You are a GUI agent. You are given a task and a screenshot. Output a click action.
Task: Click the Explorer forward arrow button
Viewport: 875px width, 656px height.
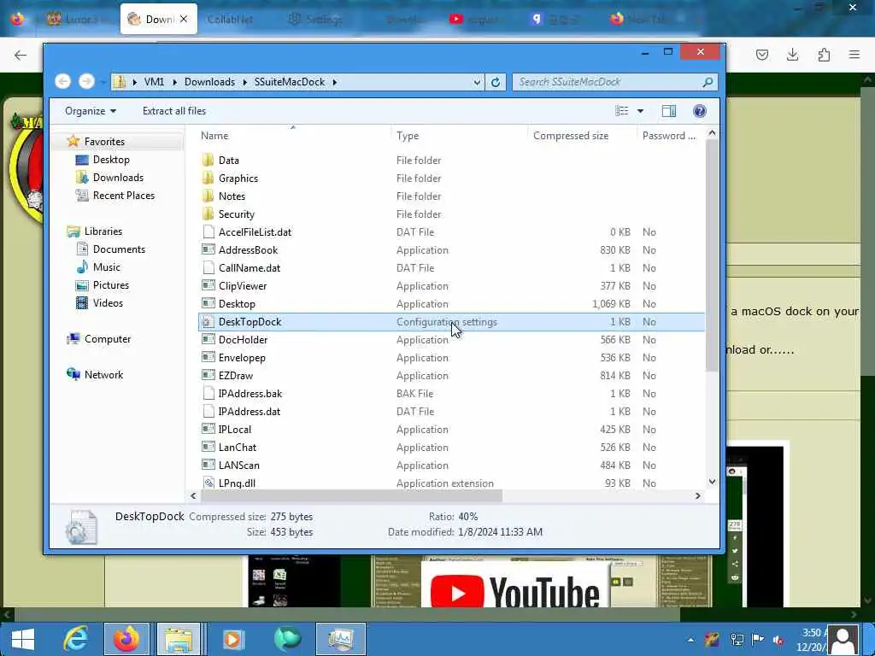86,82
